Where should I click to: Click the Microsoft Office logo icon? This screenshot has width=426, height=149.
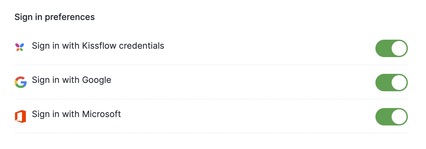20,116
